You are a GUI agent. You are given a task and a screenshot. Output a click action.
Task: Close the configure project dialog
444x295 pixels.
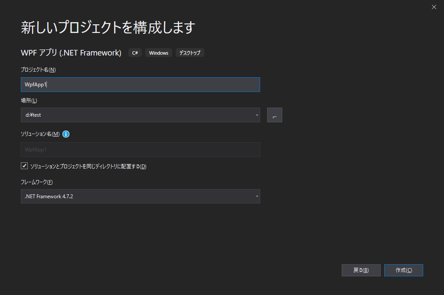(434, 7)
